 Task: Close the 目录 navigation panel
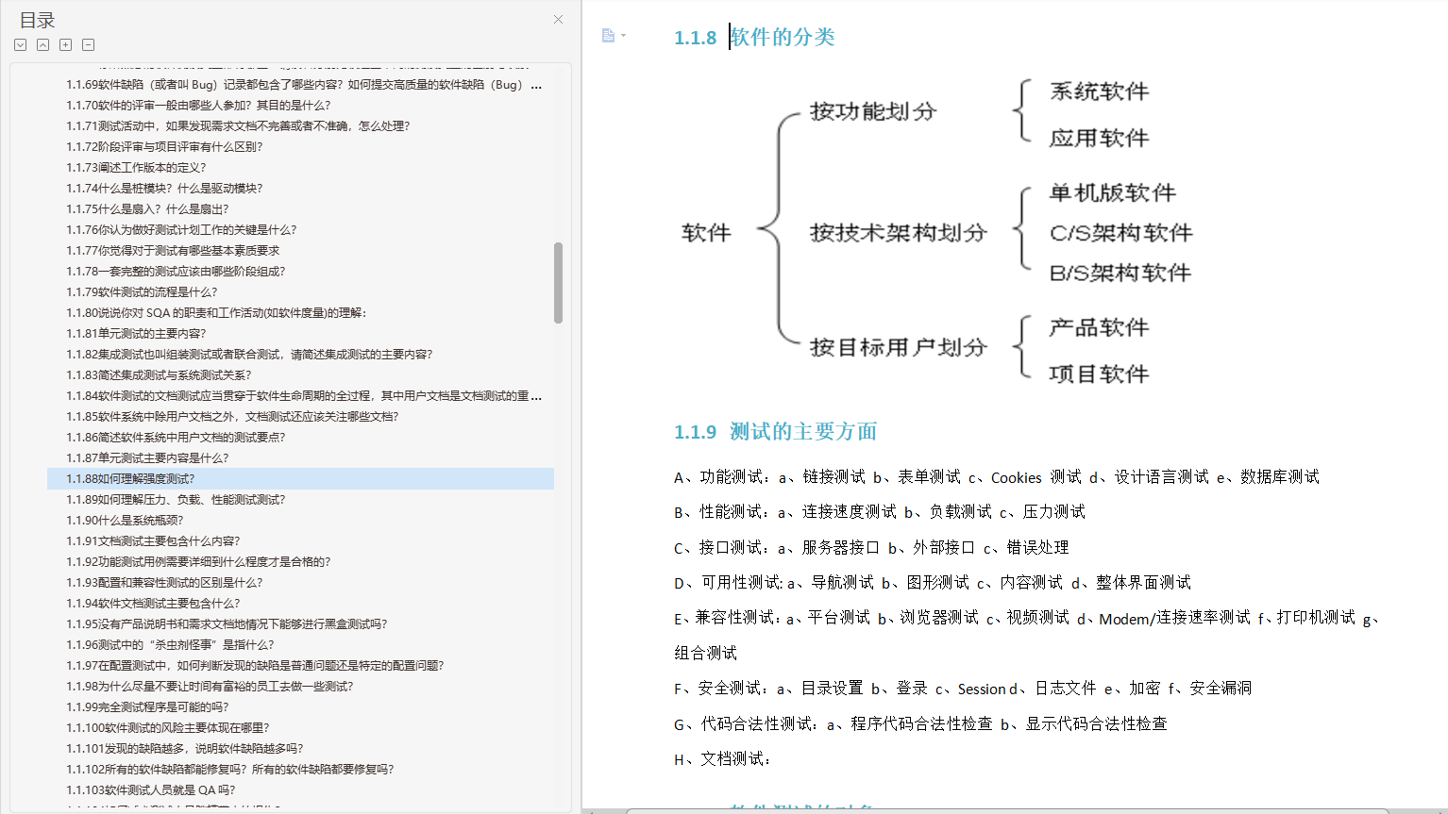(558, 20)
